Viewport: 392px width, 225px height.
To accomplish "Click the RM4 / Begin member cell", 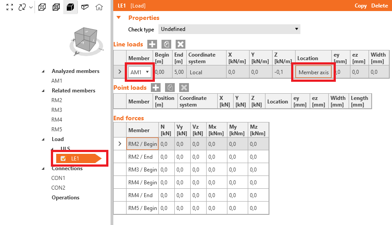I will point(142,183).
